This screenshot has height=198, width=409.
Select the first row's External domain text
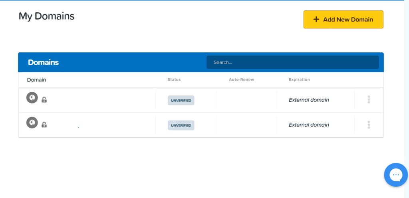pos(309,100)
